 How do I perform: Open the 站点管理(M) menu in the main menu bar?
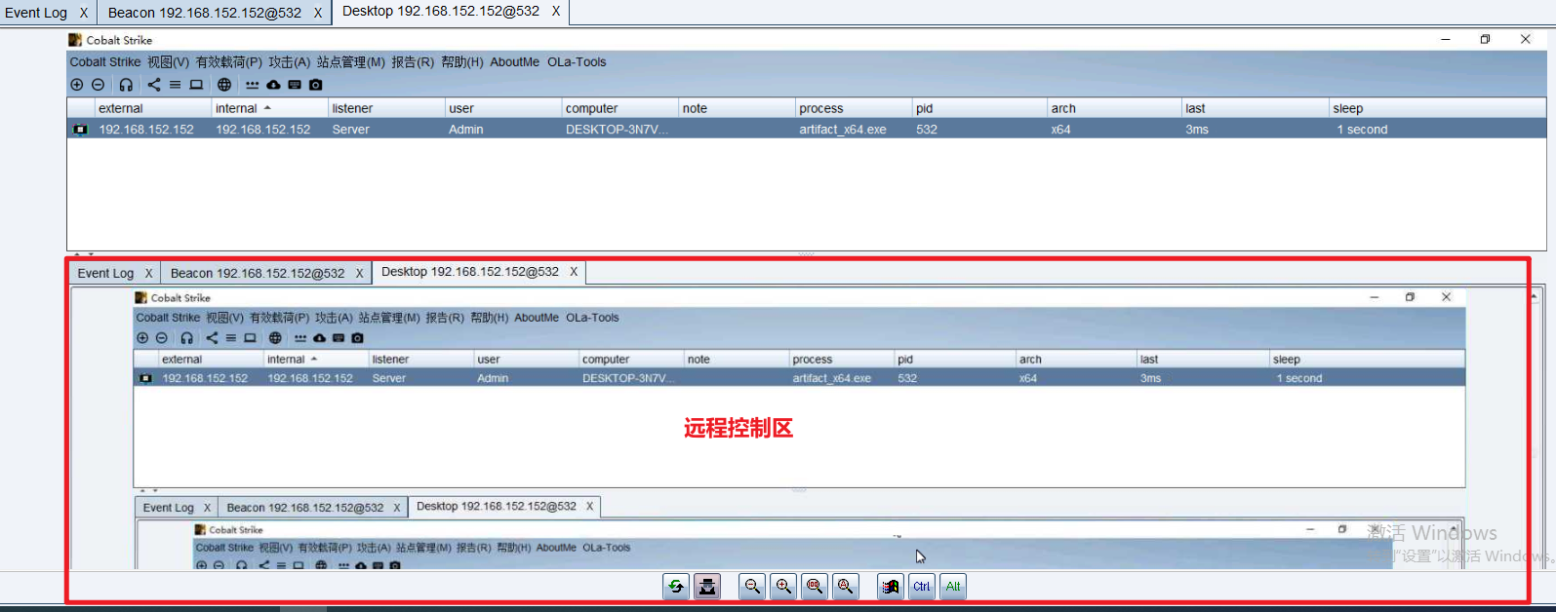(351, 61)
